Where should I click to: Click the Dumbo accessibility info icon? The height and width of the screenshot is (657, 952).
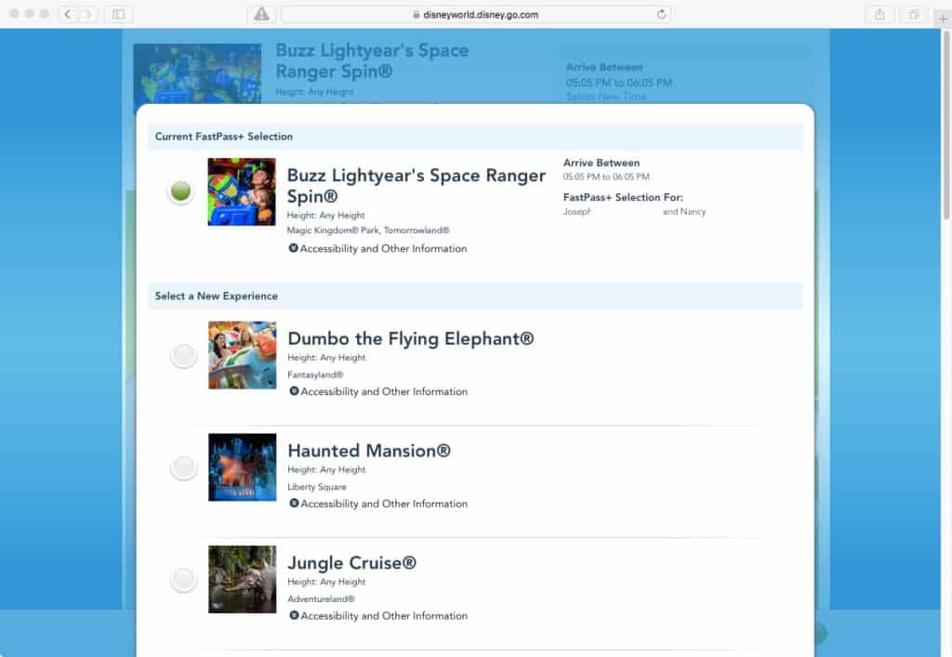click(294, 391)
